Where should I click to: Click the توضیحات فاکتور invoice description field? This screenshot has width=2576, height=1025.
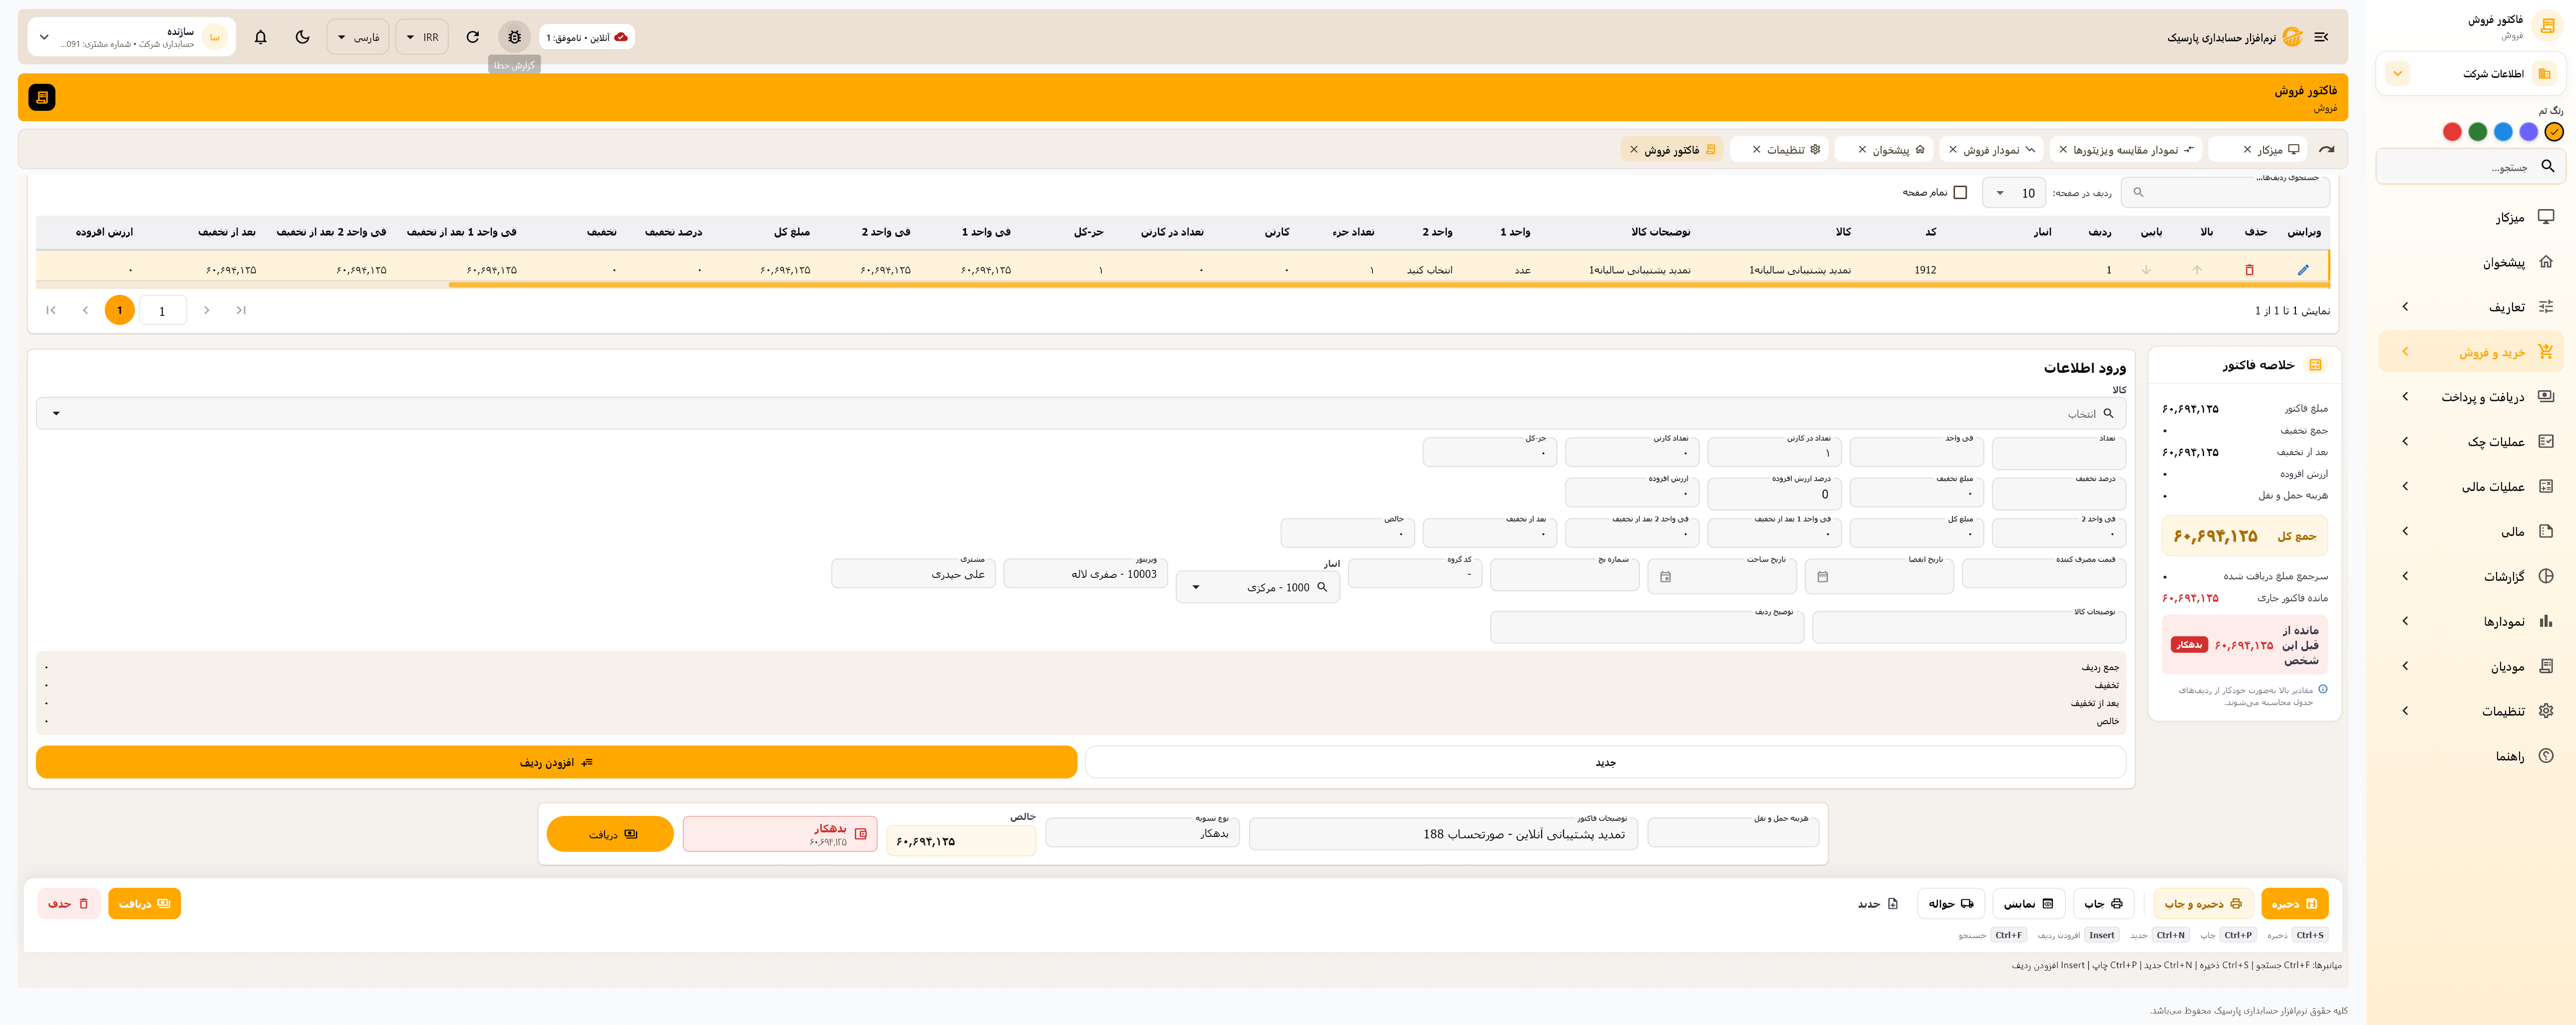click(1443, 834)
